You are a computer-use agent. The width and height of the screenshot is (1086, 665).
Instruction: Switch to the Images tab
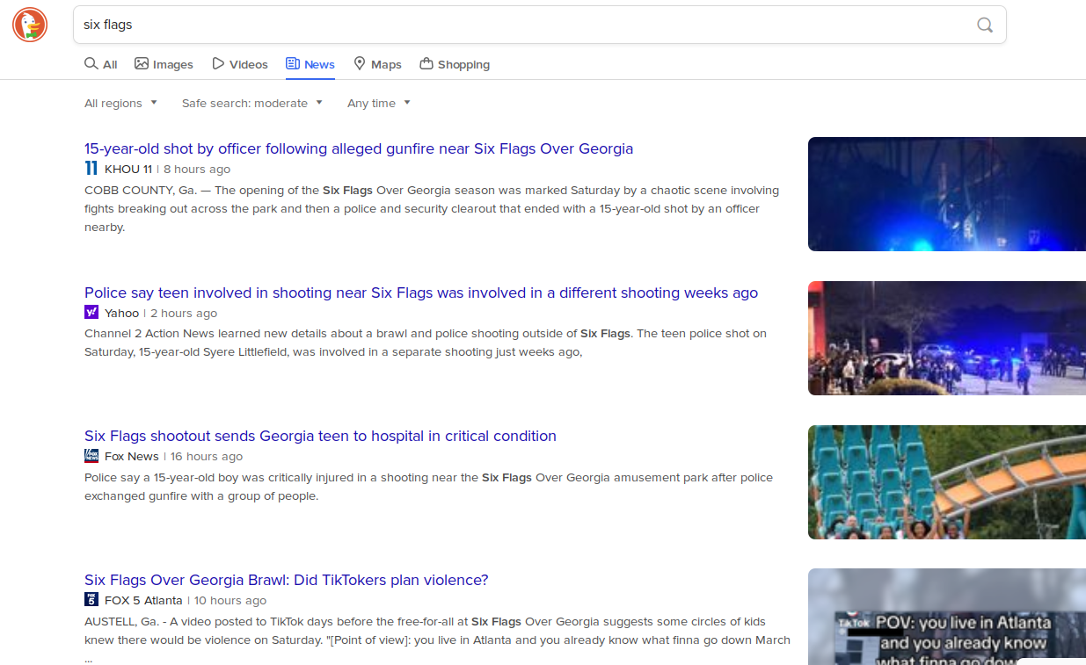[x=164, y=64]
